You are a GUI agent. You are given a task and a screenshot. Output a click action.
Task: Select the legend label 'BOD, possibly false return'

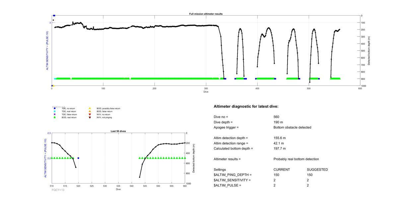(x=108, y=108)
